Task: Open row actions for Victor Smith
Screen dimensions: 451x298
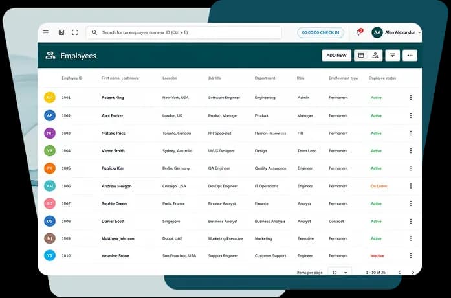Action: coord(411,150)
